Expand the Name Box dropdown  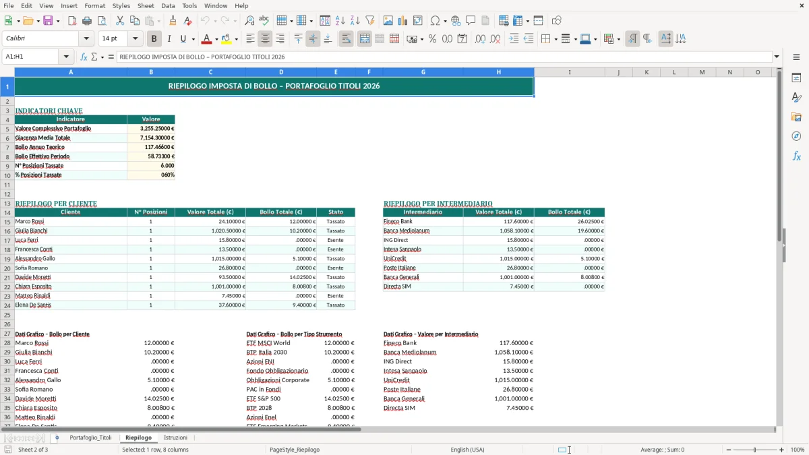coord(66,57)
